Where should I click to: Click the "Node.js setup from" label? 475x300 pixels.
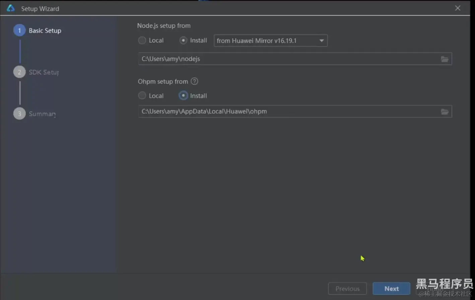click(x=164, y=26)
